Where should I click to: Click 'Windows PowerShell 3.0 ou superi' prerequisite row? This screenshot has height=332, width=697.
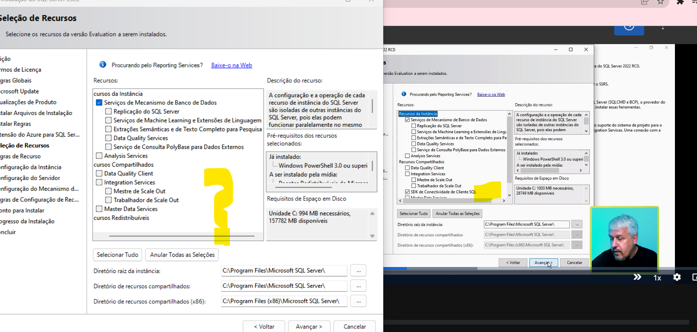pyautogui.click(x=323, y=166)
